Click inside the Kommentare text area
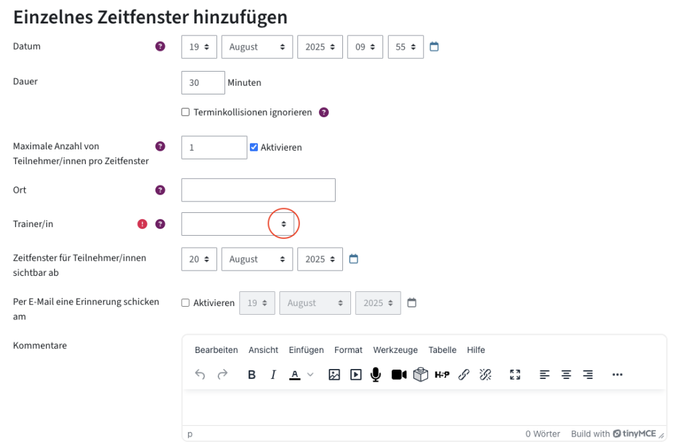The height and width of the screenshot is (448, 686). [424, 408]
